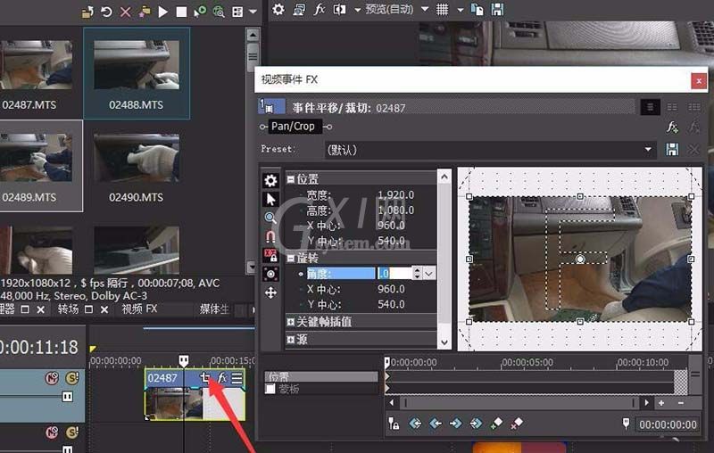714x453 pixels.
Task: Zoom out keyframe timeline with minus button
Action: tap(681, 403)
